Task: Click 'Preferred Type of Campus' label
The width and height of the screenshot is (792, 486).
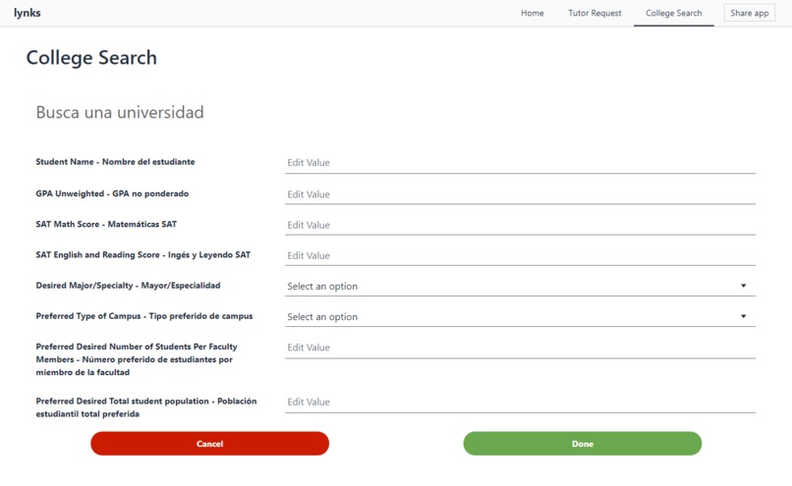Action: click(143, 316)
